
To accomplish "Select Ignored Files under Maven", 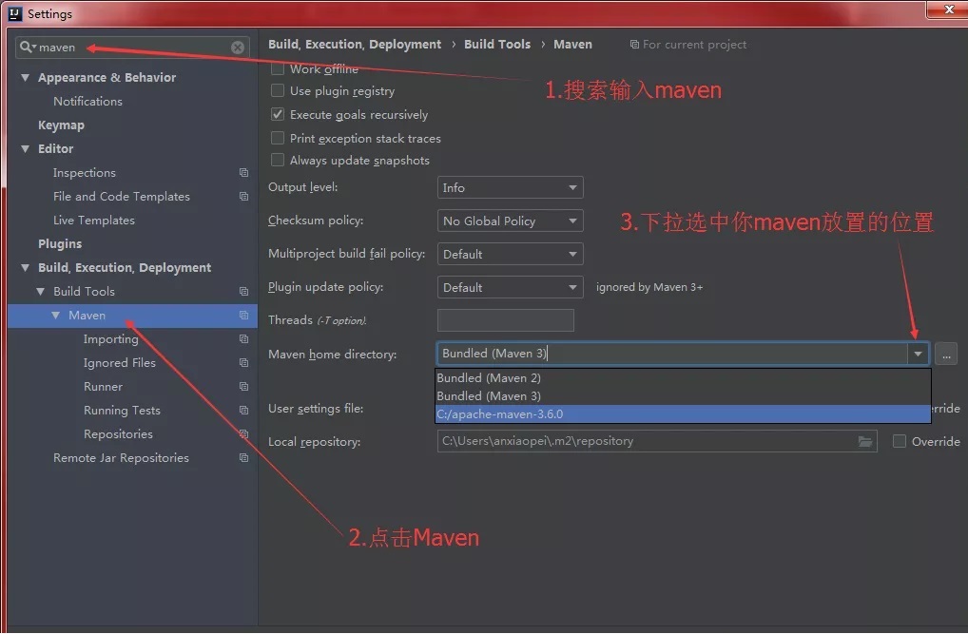I will [119, 363].
